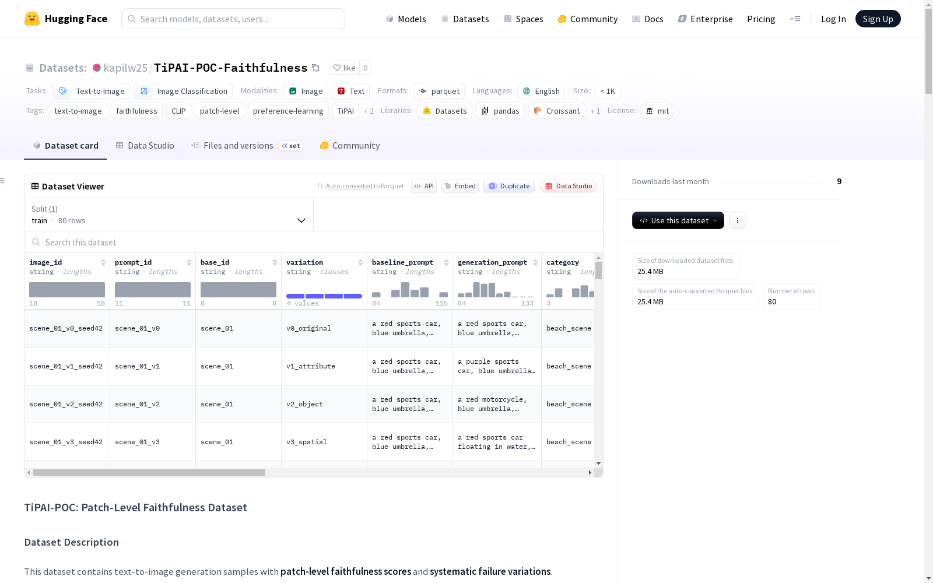Screen dimensions: 933x583
Task: Click the faithfulness tag
Action: click(136, 111)
